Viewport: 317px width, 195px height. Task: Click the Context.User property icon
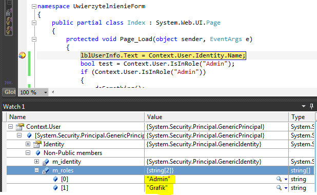[x=20, y=127]
